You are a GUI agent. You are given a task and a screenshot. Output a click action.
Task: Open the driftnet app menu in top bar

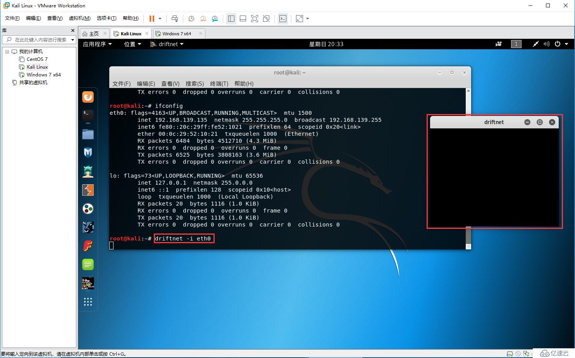pos(167,44)
